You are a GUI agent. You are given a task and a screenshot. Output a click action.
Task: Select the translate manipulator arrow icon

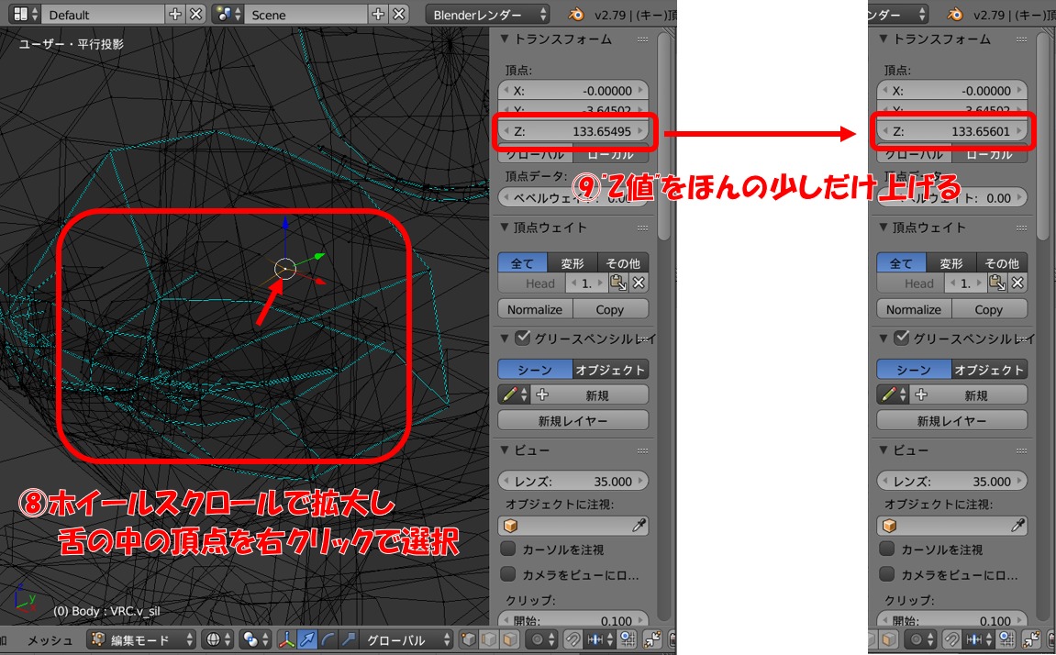306,639
